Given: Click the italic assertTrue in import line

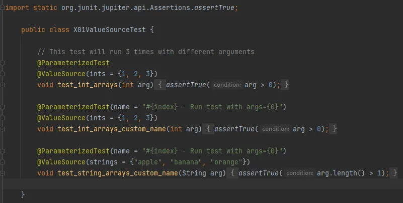Looking at the screenshot, I should [x=214, y=8].
